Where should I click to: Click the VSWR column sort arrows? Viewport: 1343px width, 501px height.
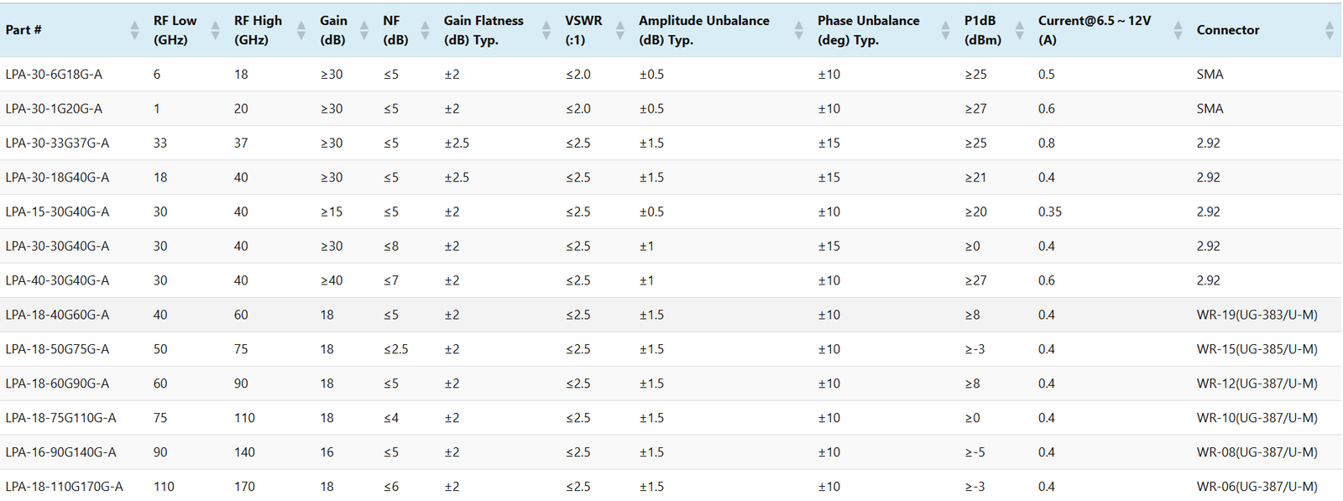(620, 30)
